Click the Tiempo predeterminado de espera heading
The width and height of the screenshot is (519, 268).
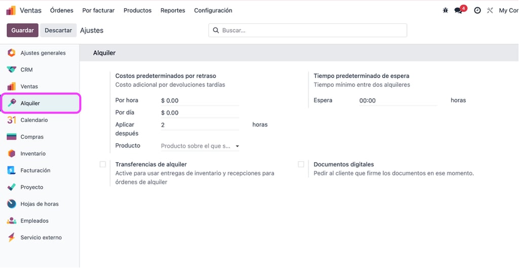(x=361, y=76)
